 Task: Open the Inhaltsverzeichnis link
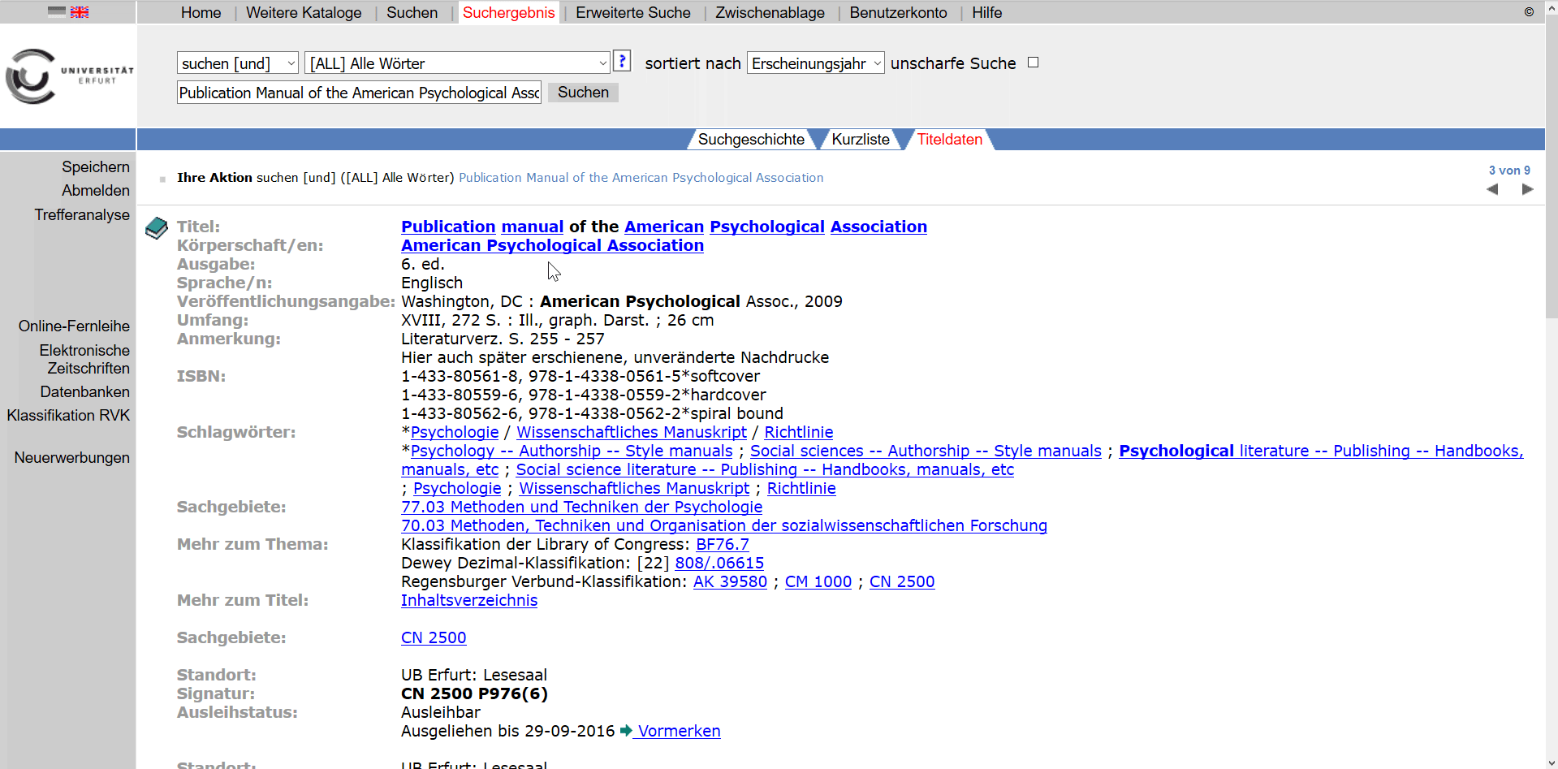pyautogui.click(x=469, y=601)
